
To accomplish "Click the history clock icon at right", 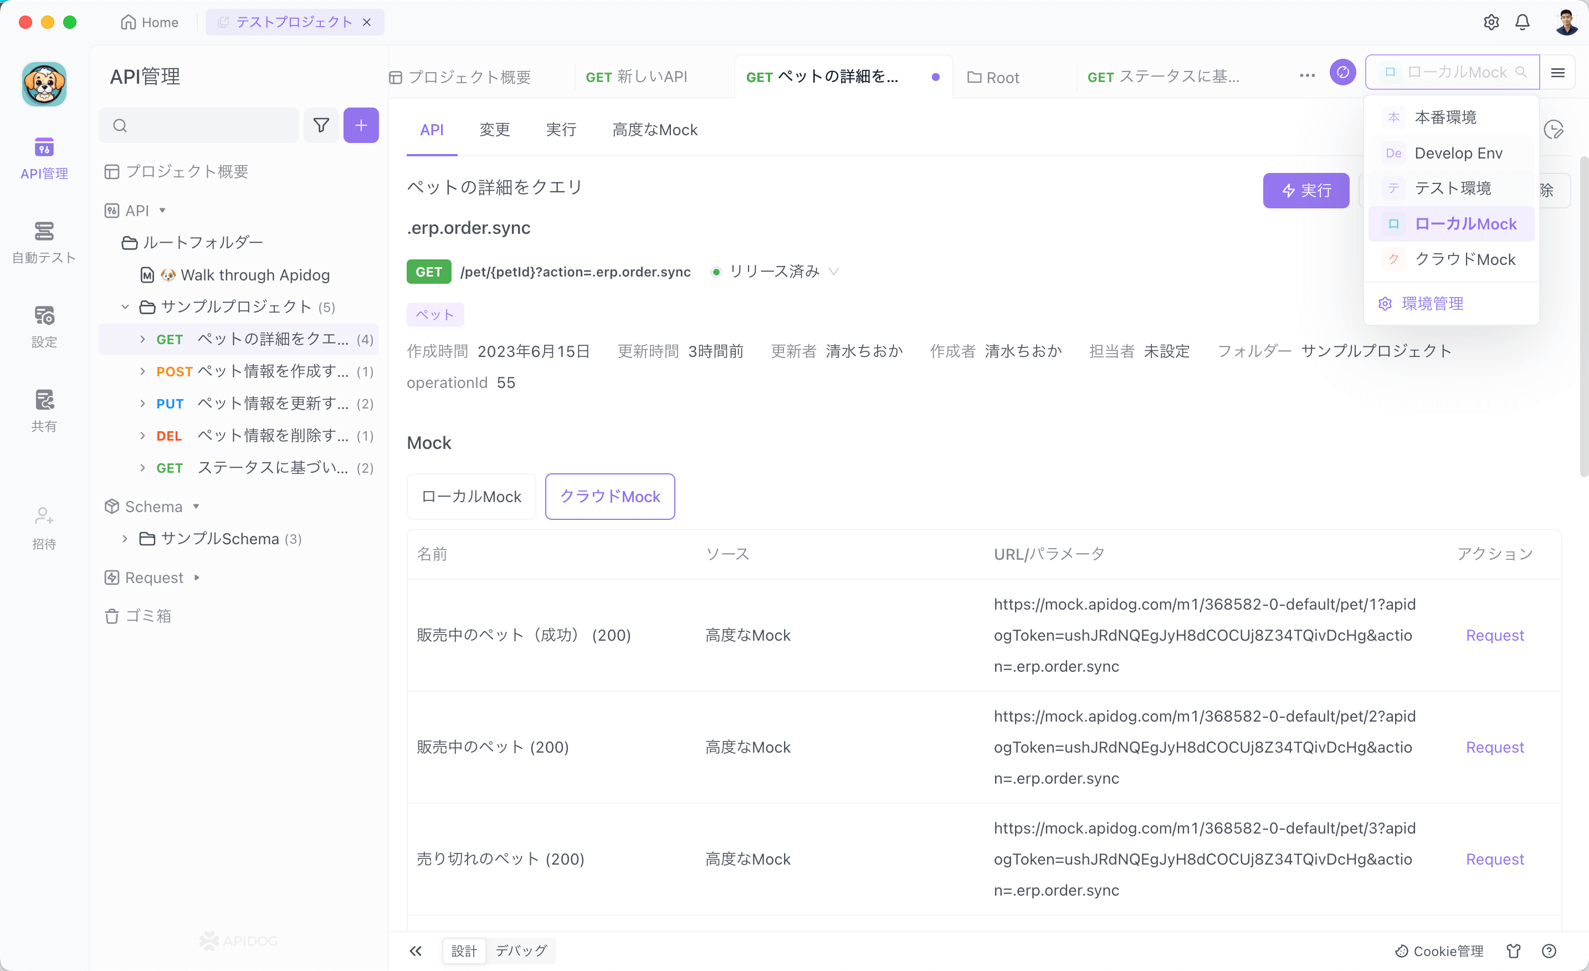I will pyautogui.click(x=1554, y=130).
